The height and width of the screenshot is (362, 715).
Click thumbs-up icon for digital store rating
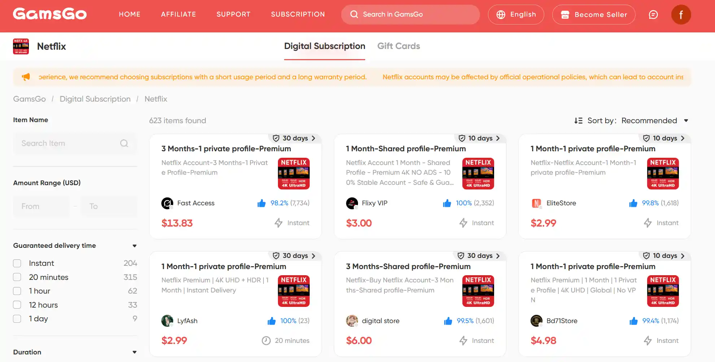[448, 321]
